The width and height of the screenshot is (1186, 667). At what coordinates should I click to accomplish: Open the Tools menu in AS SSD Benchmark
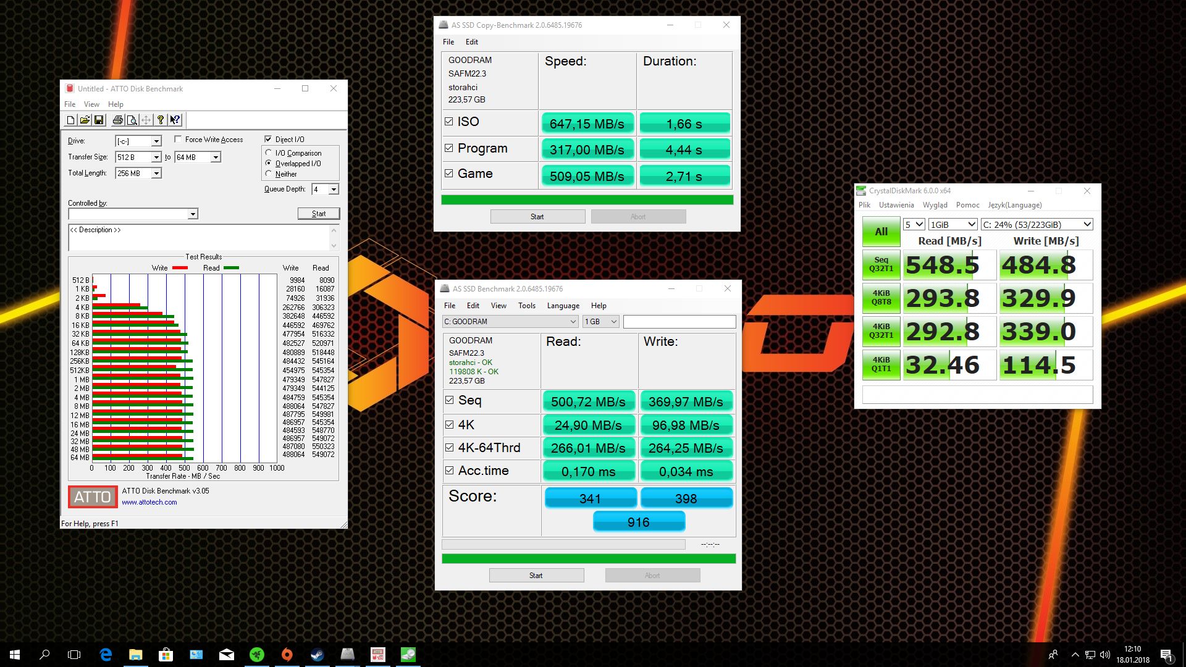click(x=526, y=306)
